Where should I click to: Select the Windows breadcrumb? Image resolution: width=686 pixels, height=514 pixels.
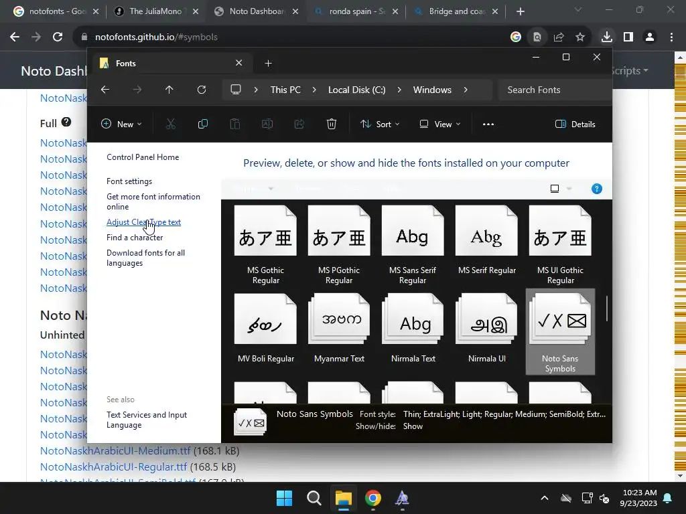click(x=432, y=90)
